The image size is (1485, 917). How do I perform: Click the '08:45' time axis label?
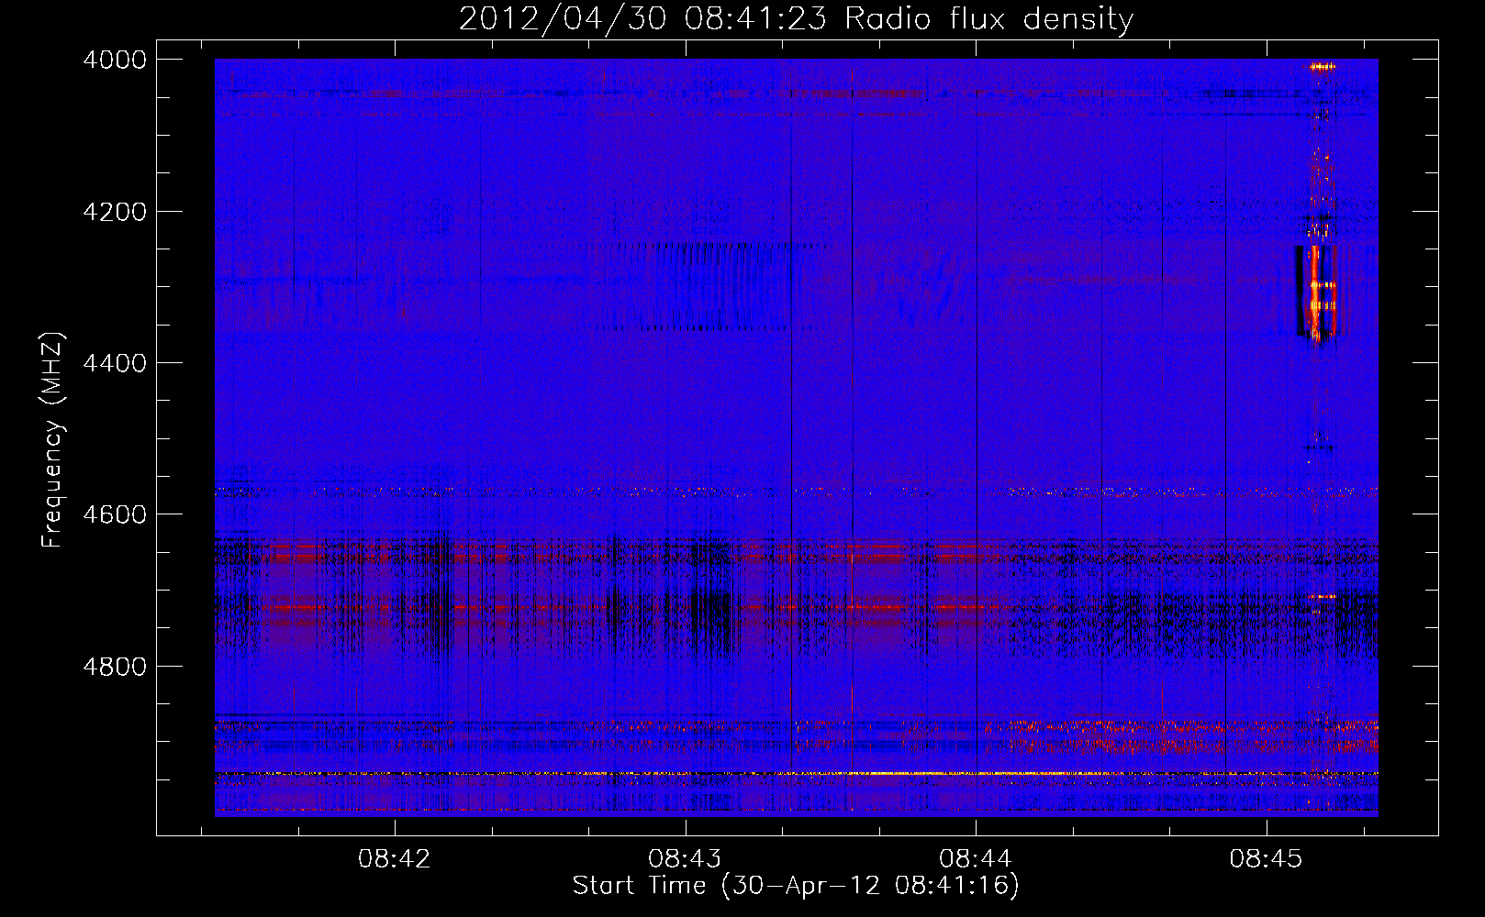1266,859
